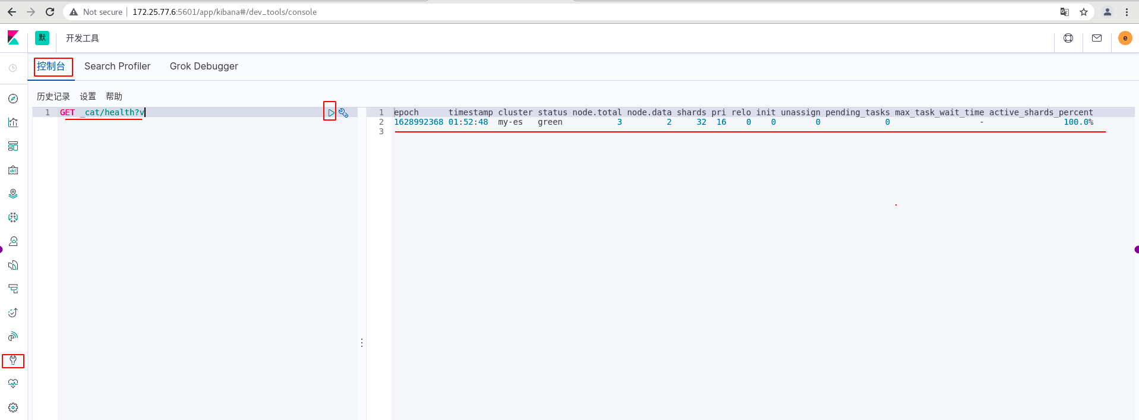The image size is (1139, 420).
Task: Open Canvas icon in sidebar
Action: [x=13, y=170]
